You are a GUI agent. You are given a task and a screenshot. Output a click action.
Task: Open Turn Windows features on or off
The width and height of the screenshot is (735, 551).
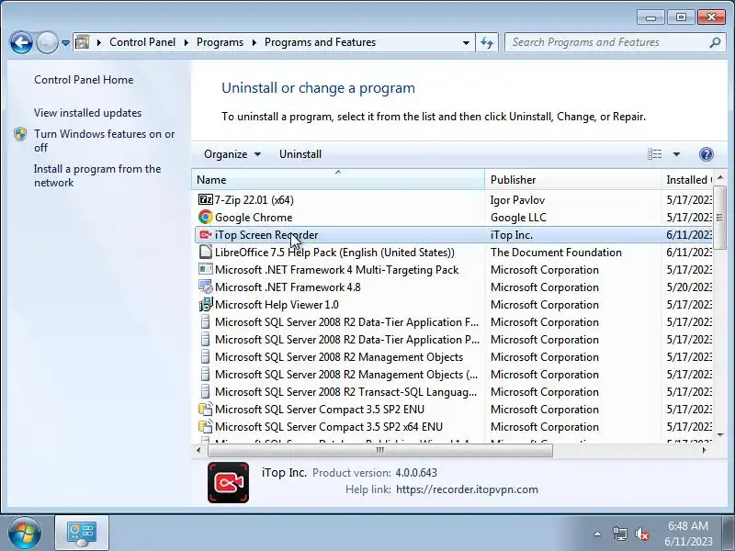pyautogui.click(x=104, y=141)
